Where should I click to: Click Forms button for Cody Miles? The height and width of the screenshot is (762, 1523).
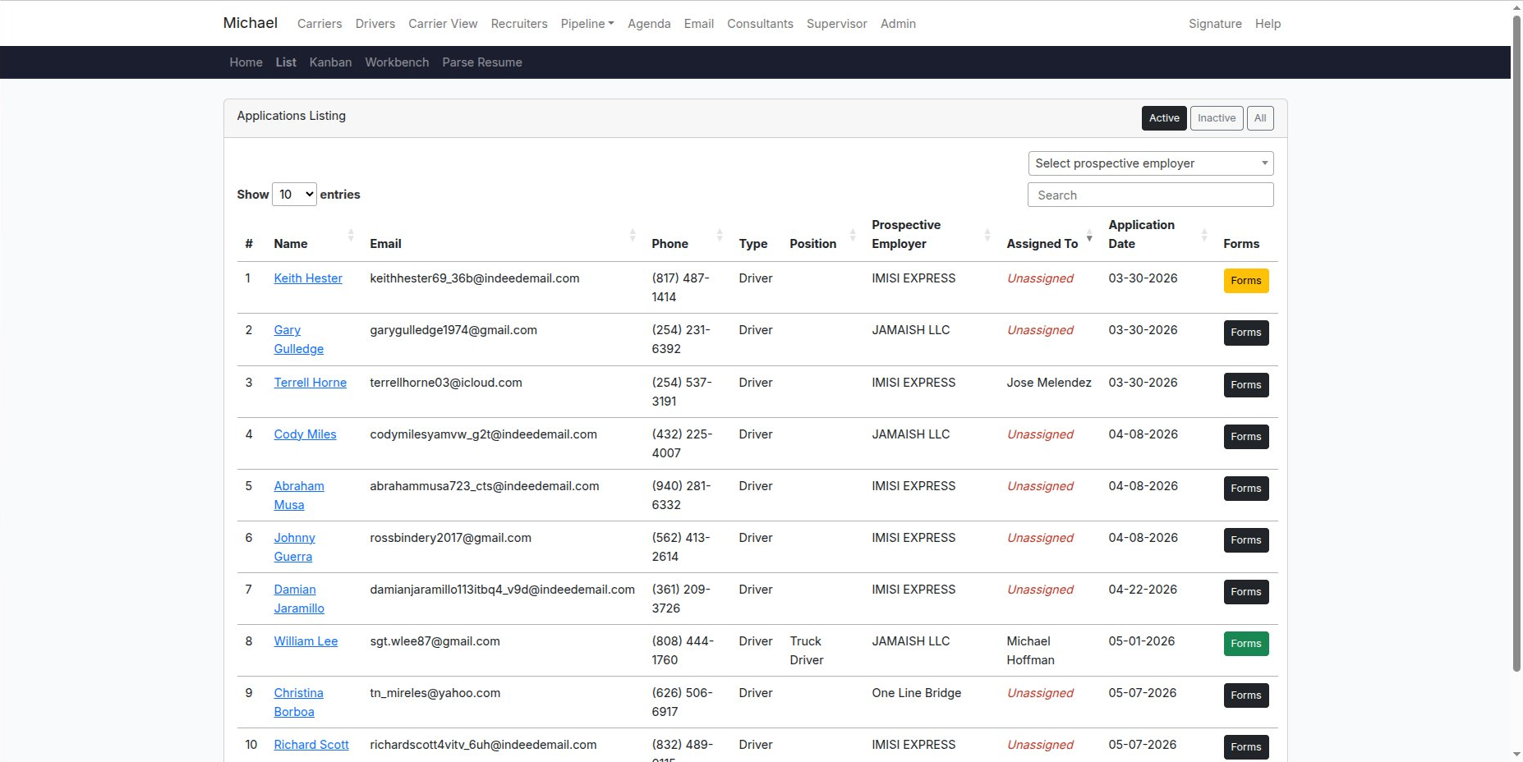coord(1246,437)
